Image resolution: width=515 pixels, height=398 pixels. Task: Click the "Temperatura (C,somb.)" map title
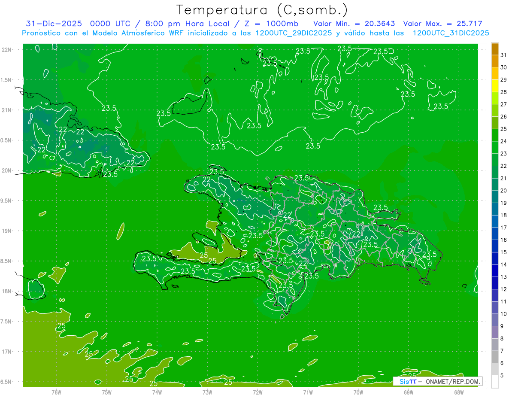[x=262, y=10]
